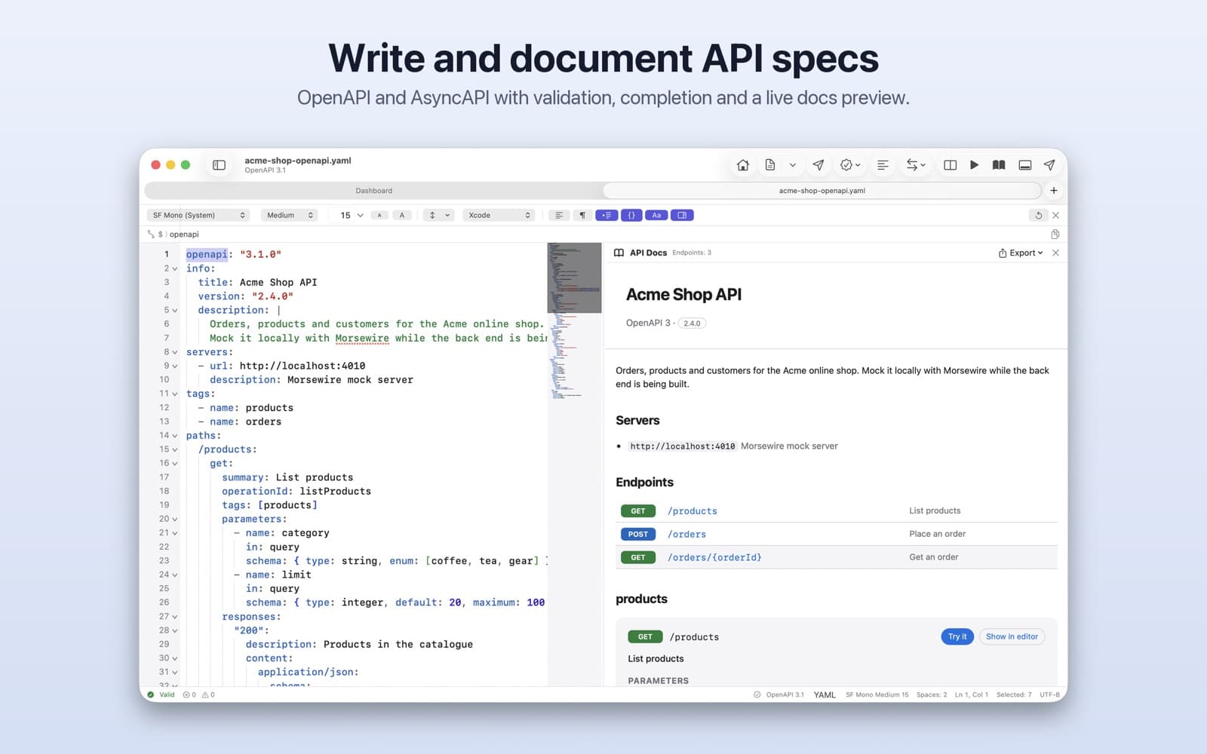The image size is (1207, 754).
Task: Click the green Valid checkmark in status bar
Action: pyautogui.click(x=151, y=695)
